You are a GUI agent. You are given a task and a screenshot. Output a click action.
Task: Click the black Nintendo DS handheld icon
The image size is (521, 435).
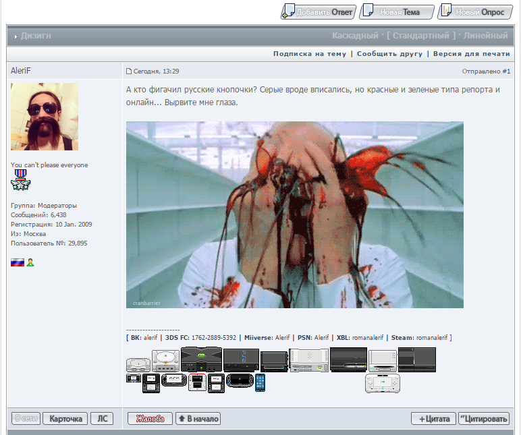click(151, 383)
